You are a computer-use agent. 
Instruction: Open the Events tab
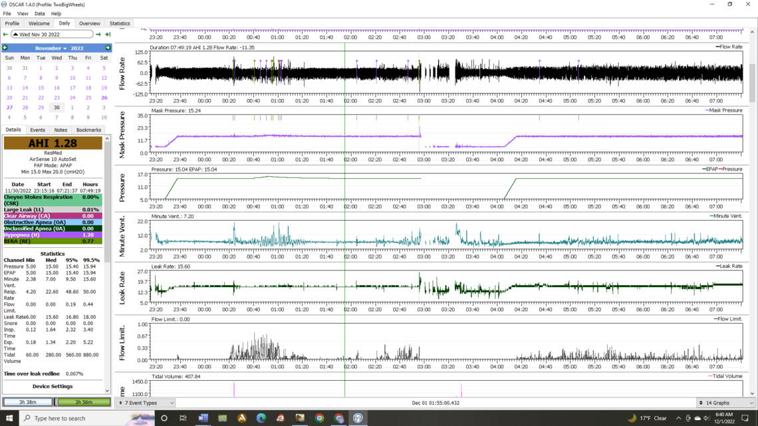click(x=37, y=130)
